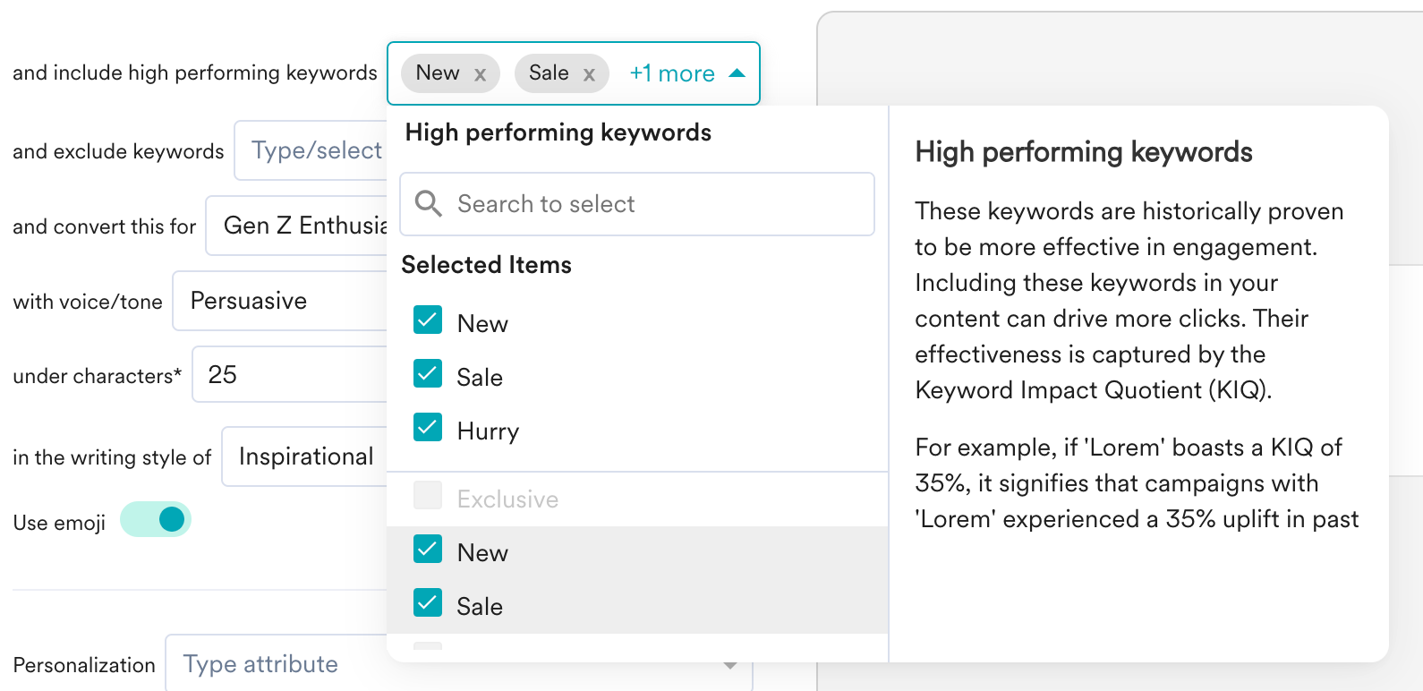This screenshot has width=1423, height=691.
Task: Open the Persuasive voice/tone dropdown
Action: [x=280, y=301]
